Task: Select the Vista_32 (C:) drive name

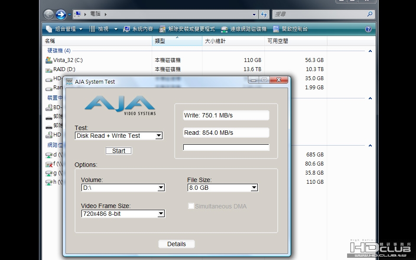Action: 68,60
